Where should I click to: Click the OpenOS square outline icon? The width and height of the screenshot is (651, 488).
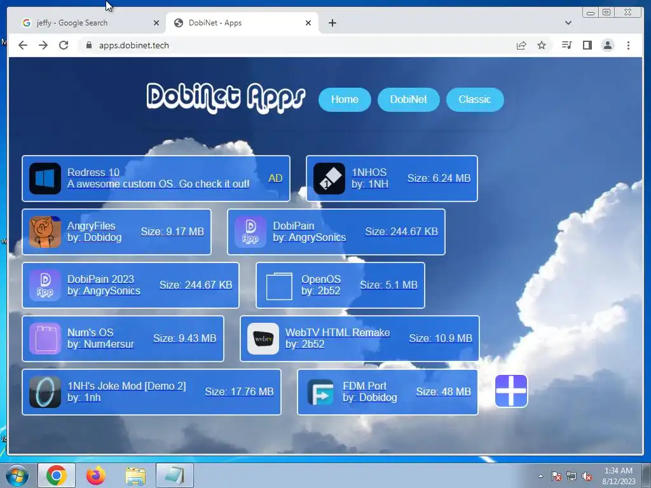(x=279, y=285)
